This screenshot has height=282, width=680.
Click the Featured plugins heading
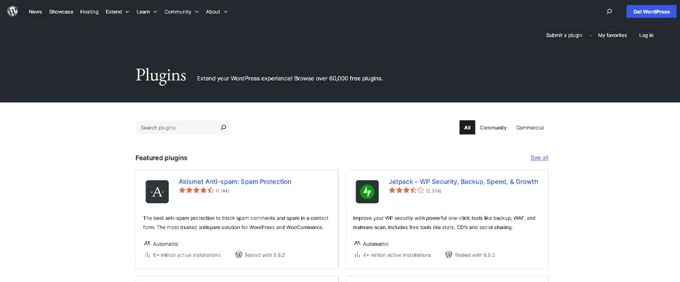click(x=161, y=158)
